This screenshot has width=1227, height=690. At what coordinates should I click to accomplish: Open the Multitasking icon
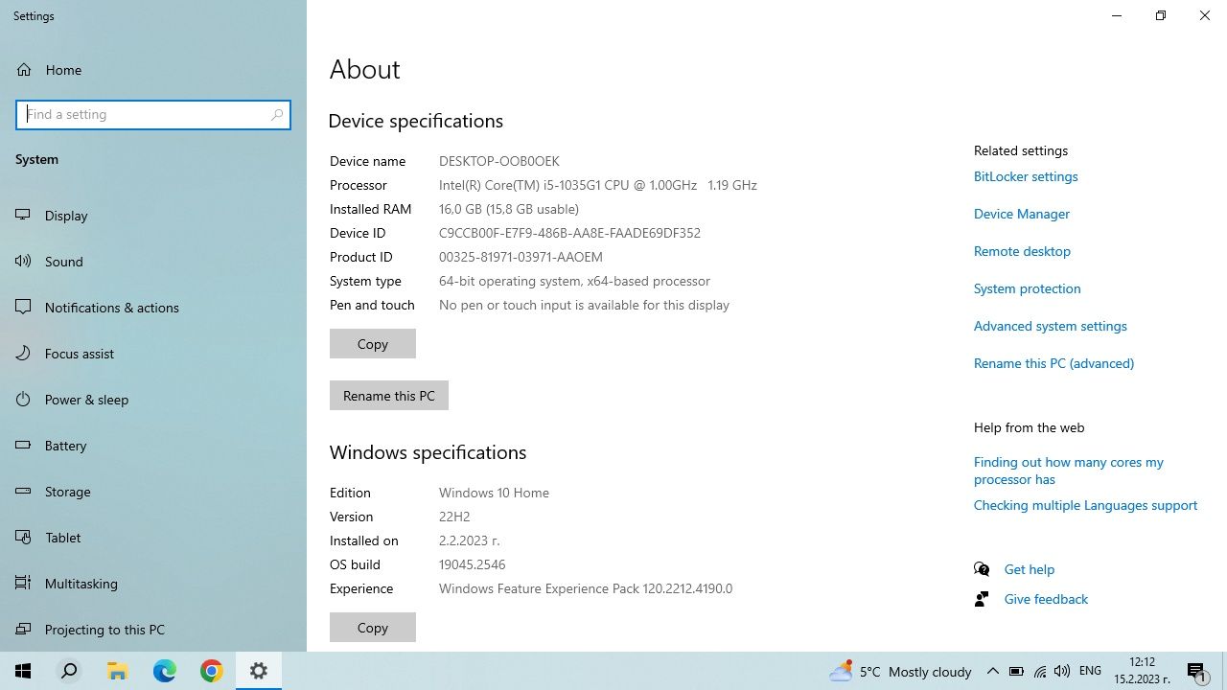(x=24, y=584)
